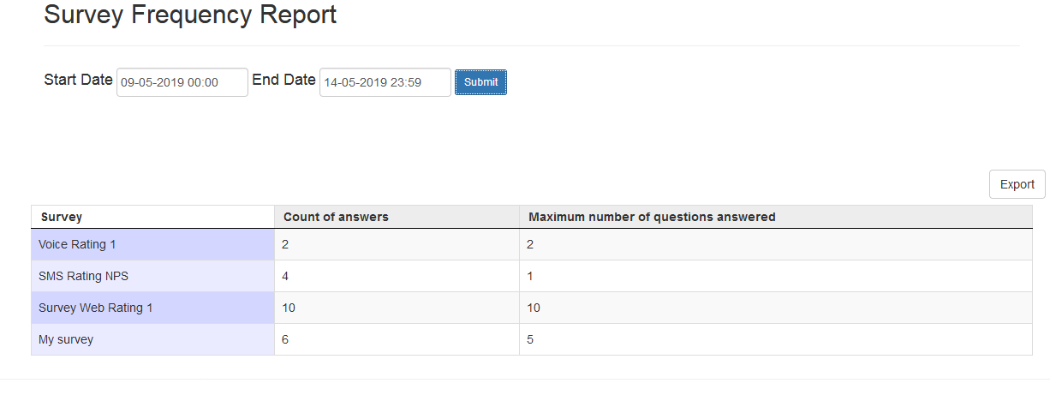Viewport: 1050px width, 395px height.
Task: Click the End Date label
Action: pos(283,80)
